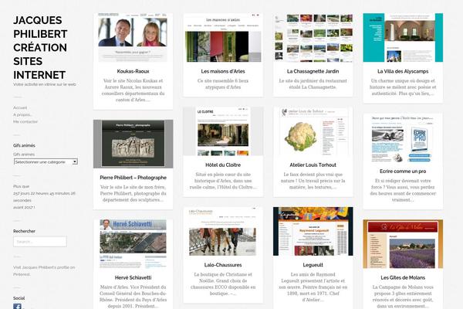
Task: Open the Ecrire comme un pro thumbnail
Action: click(403, 138)
